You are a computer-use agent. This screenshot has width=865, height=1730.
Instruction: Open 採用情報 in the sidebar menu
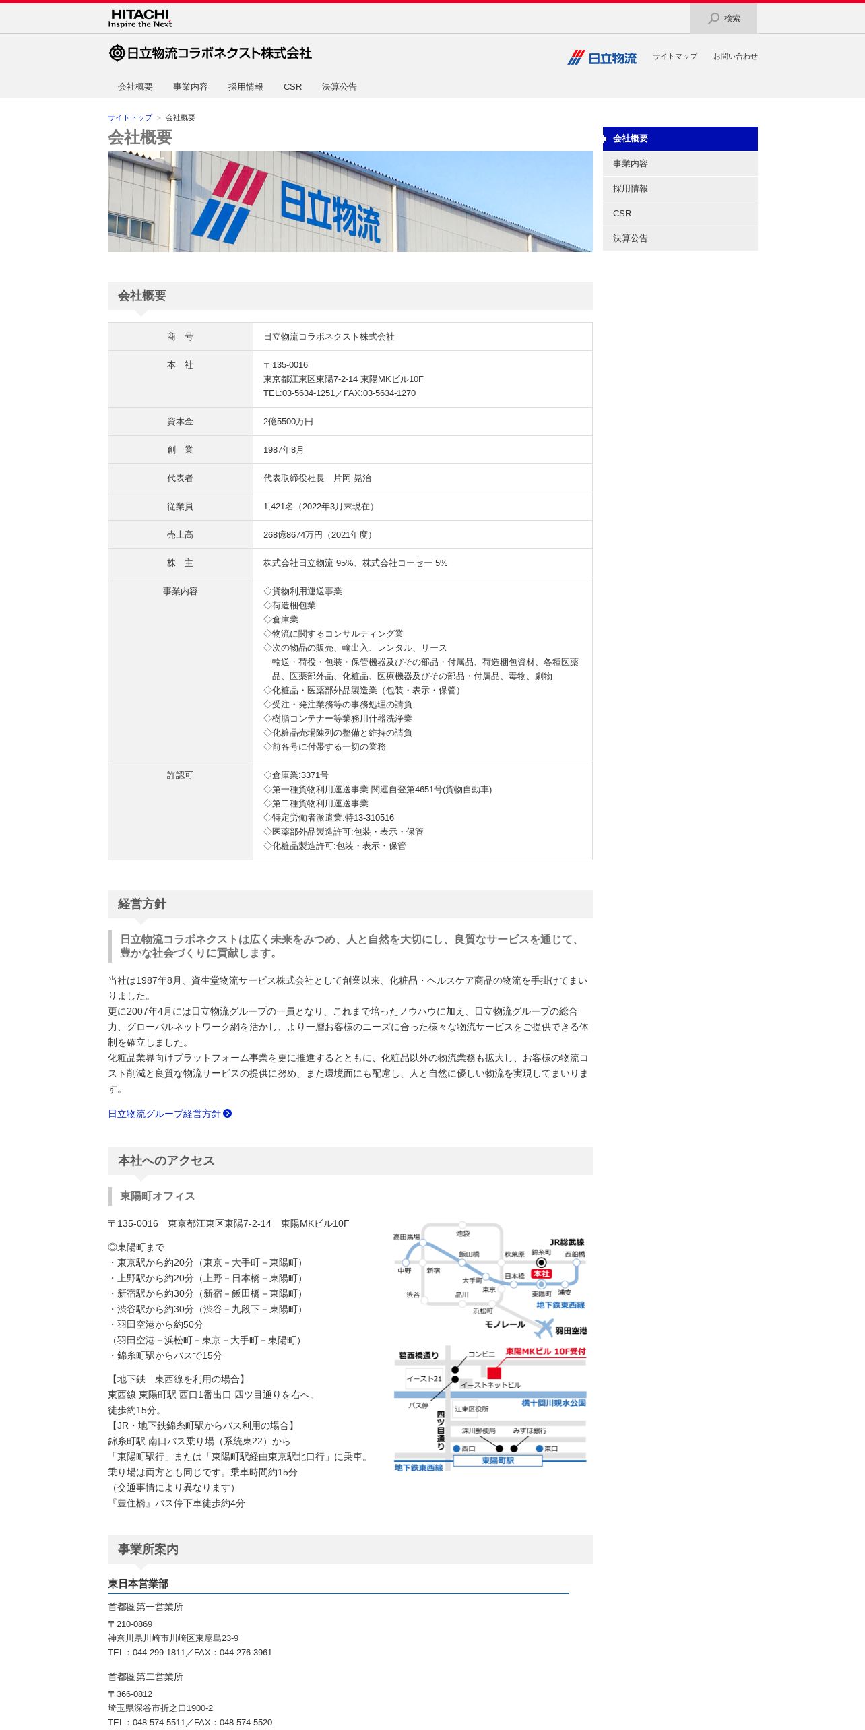680,189
